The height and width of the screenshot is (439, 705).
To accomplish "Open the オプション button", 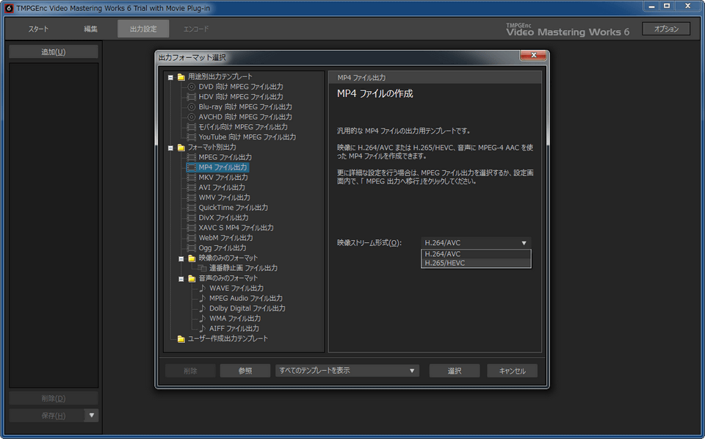I will tap(666, 29).
